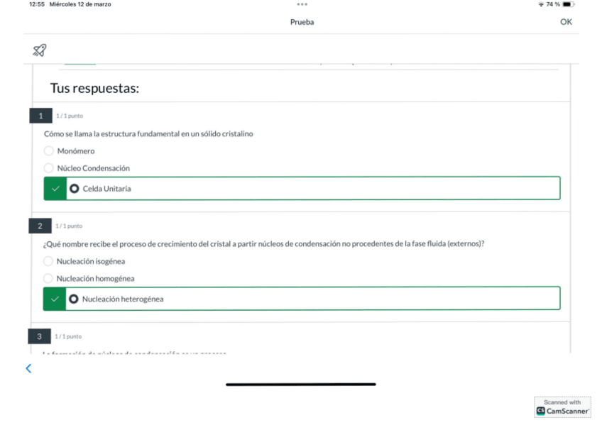602x425 pixels.
Task: Click the question 2 number badge
Action: [x=40, y=226]
